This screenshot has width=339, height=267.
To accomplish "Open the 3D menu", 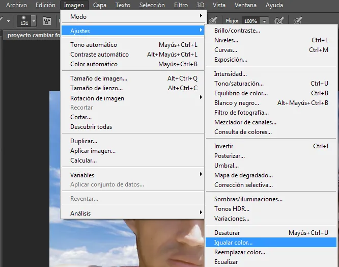I will (x=201, y=5).
